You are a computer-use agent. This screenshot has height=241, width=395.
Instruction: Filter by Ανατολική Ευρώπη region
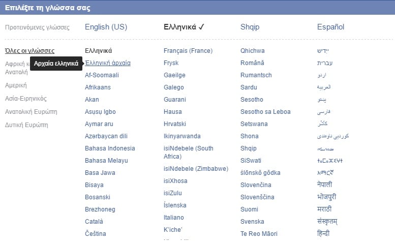[x=31, y=111]
